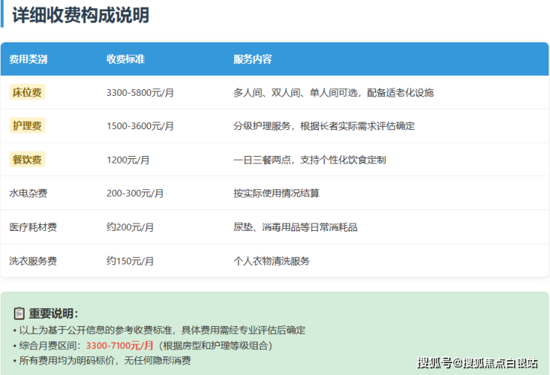Select the 1200元/月 dining price cell
This screenshot has height=375, width=550.
128,160
